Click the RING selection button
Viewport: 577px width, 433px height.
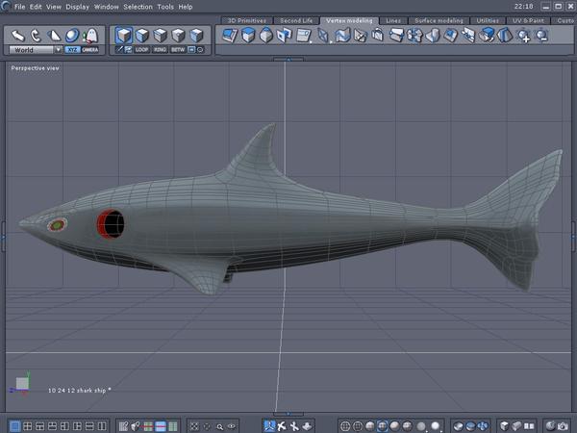(161, 49)
